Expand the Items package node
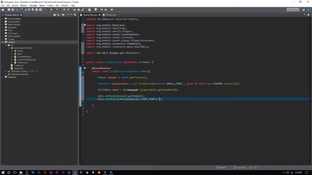312x175 pixels. coord(12,54)
